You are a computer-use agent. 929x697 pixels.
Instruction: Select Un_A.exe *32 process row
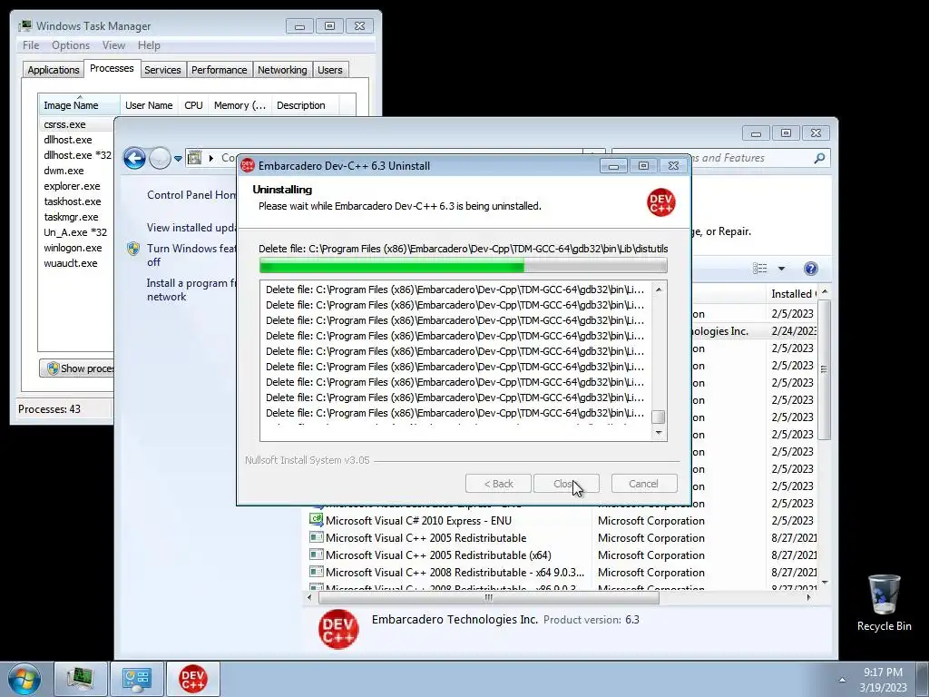pyautogui.click(x=77, y=232)
